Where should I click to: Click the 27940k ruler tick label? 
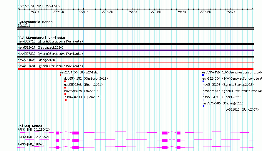coord(59,12)
